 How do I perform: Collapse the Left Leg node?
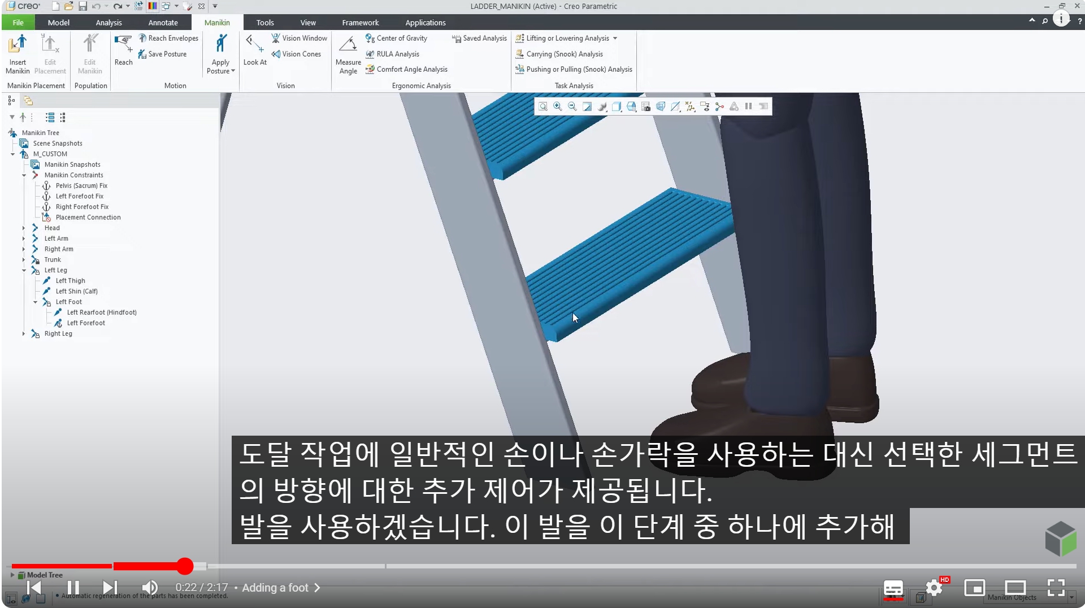point(24,271)
